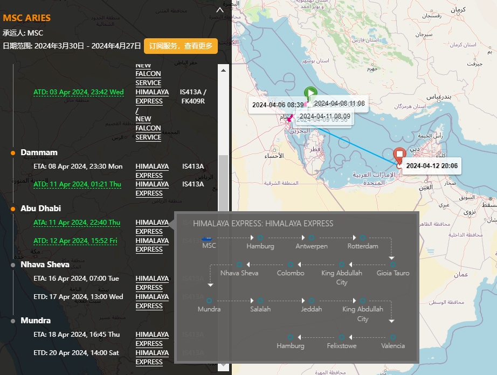Click Hamburg first stop circle in route popup
497x375 pixels.
click(x=260, y=238)
